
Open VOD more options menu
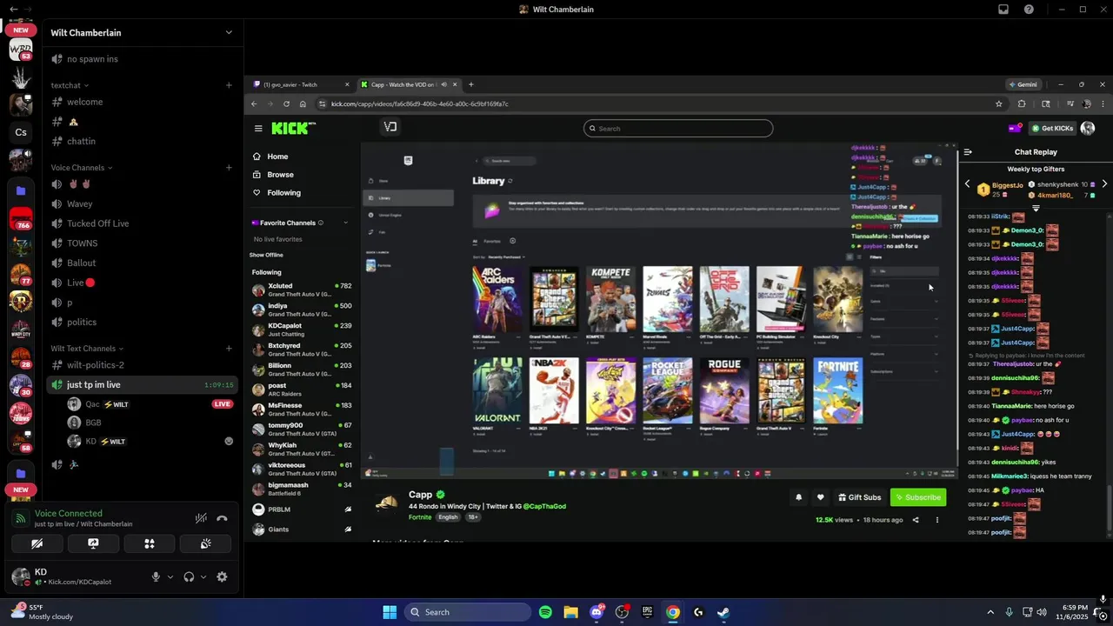pos(936,520)
